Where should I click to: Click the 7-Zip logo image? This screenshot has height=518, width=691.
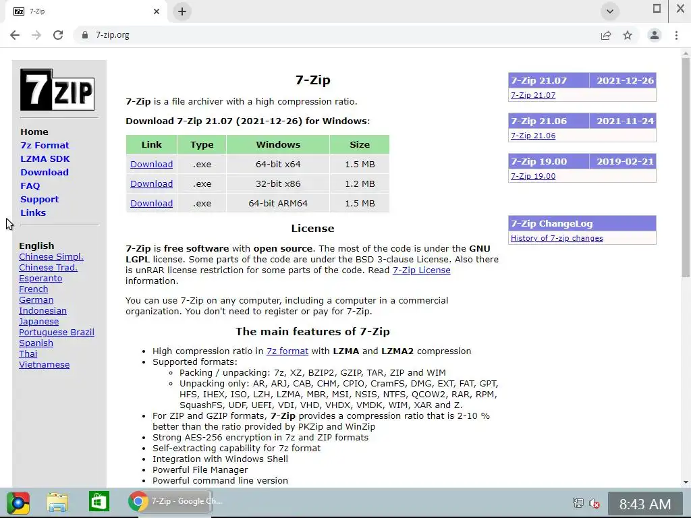pyautogui.click(x=57, y=90)
